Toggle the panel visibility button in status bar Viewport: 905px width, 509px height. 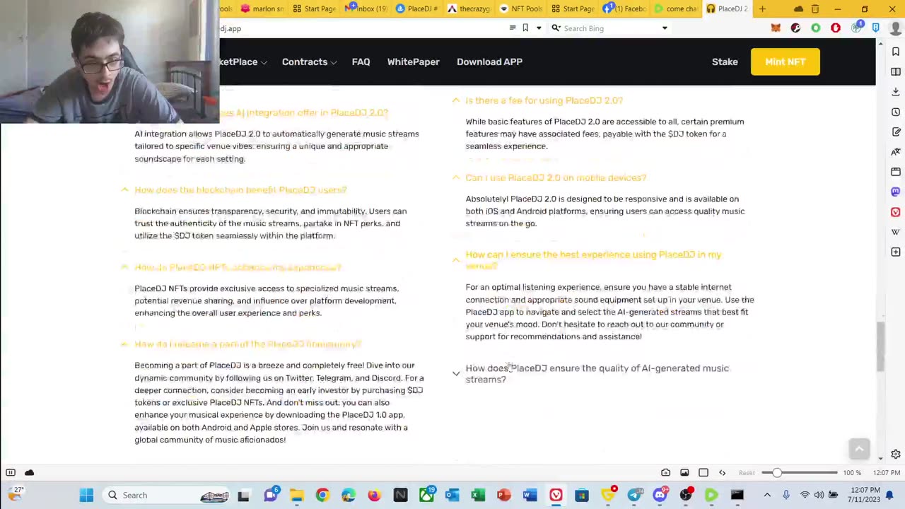(x=11, y=472)
